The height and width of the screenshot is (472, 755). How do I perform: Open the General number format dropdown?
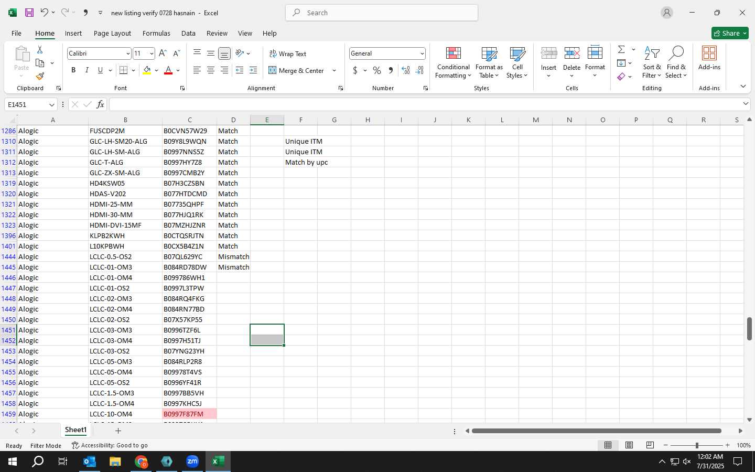422,53
